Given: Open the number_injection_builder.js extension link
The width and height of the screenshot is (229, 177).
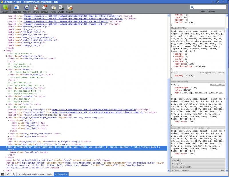Looking at the screenshot, I should 73,19.
